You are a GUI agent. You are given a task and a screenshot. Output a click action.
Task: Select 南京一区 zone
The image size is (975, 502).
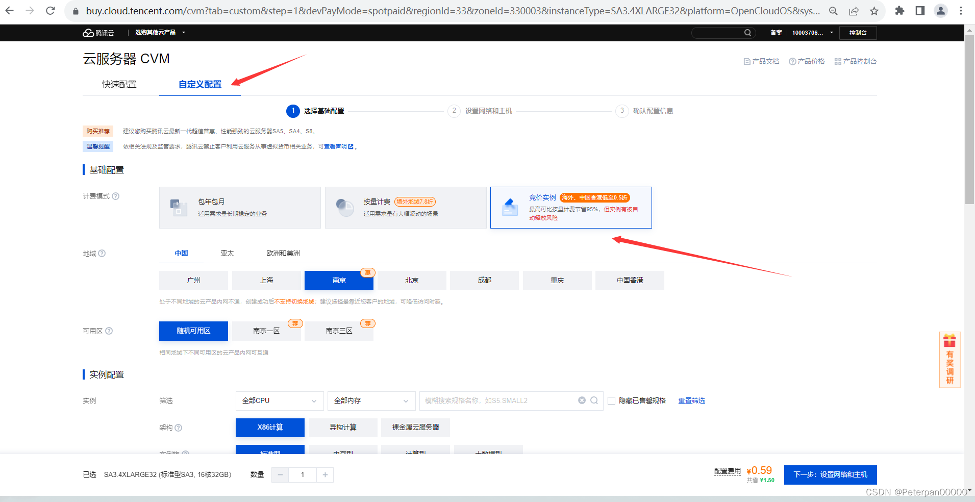(266, 331)
